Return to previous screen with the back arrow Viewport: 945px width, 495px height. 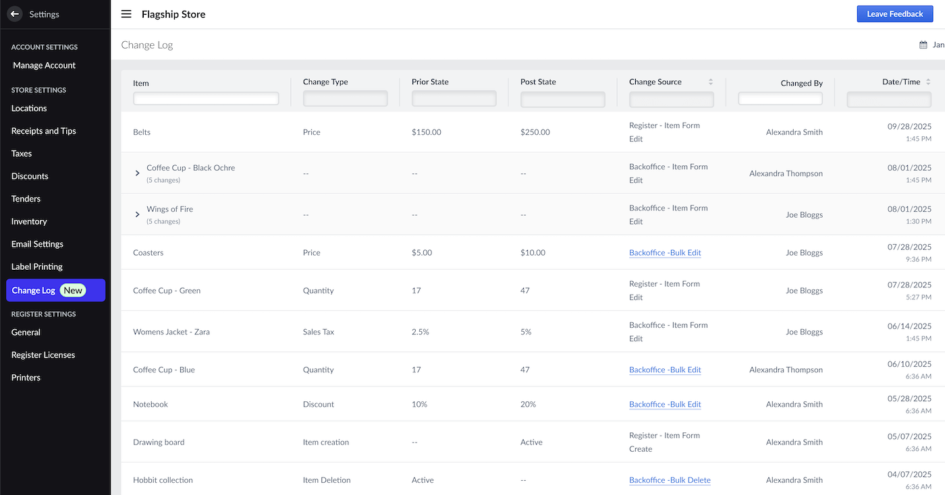[x=14, y=13]
